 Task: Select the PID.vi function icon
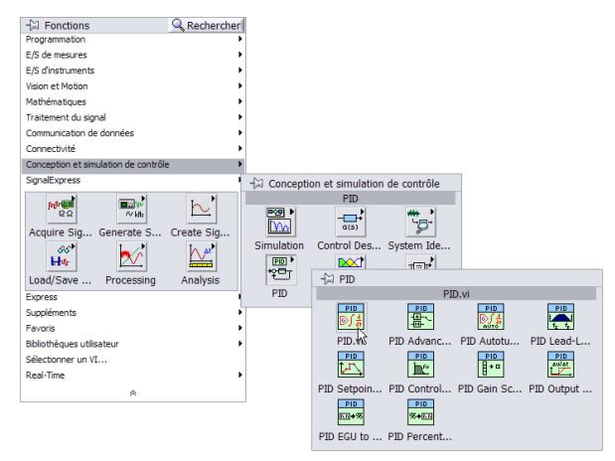tap(351, 317)
